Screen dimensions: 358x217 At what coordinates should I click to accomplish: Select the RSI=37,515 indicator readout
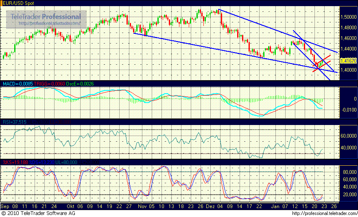point(14,123)
